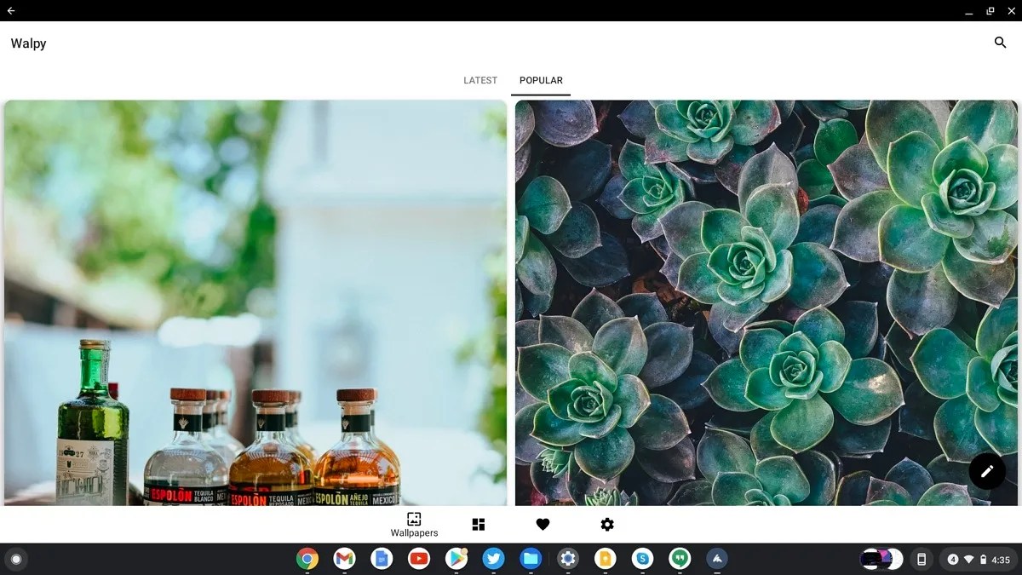The width and height of the screenshot is (1022, 575).
Task: Open the Phone Hub icon on shelf
Action: point(921,559)
